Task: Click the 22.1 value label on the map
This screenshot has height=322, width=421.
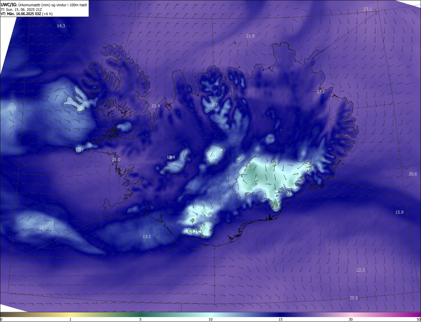Action: click(321, 92)
